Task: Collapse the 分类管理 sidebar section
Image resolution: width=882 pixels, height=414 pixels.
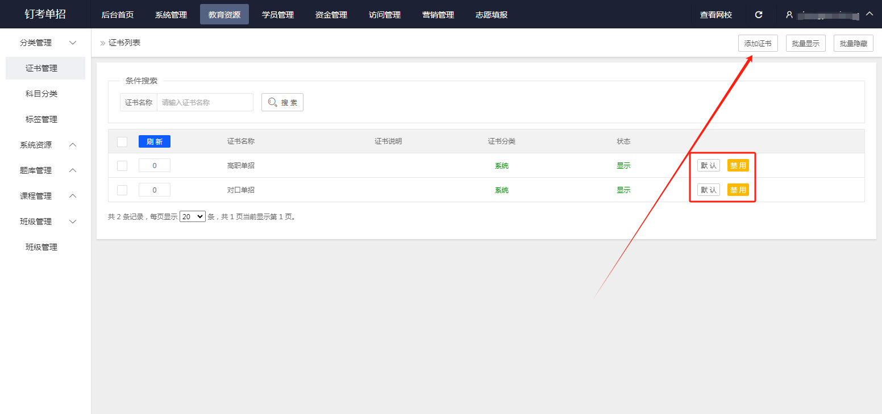Action: (73, 43)
